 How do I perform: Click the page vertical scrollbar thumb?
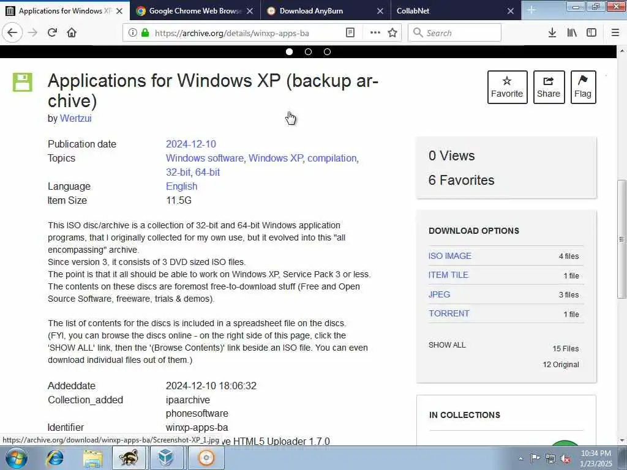click(x=622, y=239)
